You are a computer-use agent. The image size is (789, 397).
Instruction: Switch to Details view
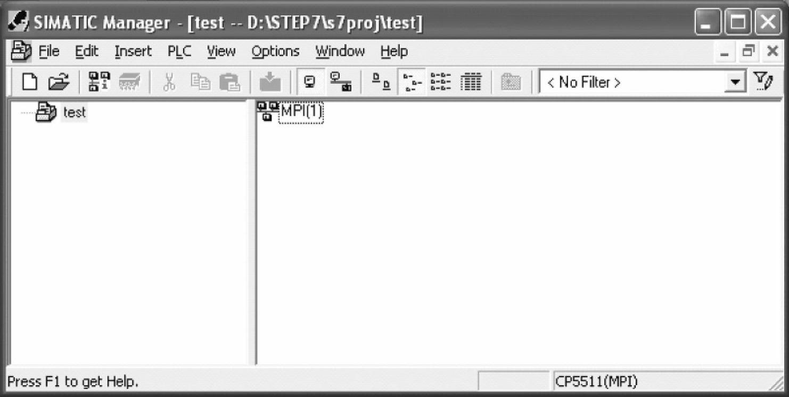coord(471,83)
